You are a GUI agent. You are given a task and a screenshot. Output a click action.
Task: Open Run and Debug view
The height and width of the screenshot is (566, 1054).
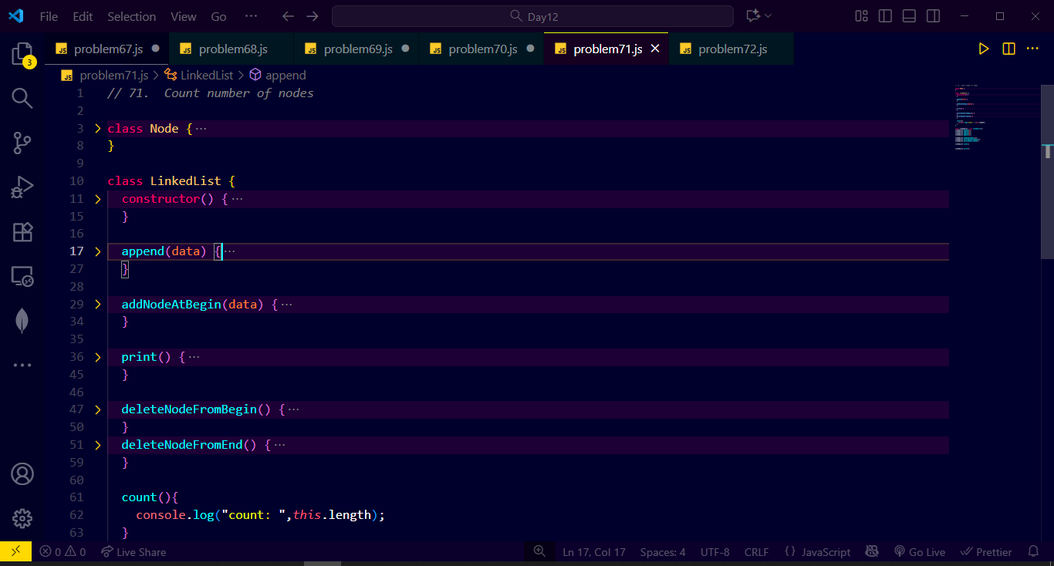coord(22,187)
